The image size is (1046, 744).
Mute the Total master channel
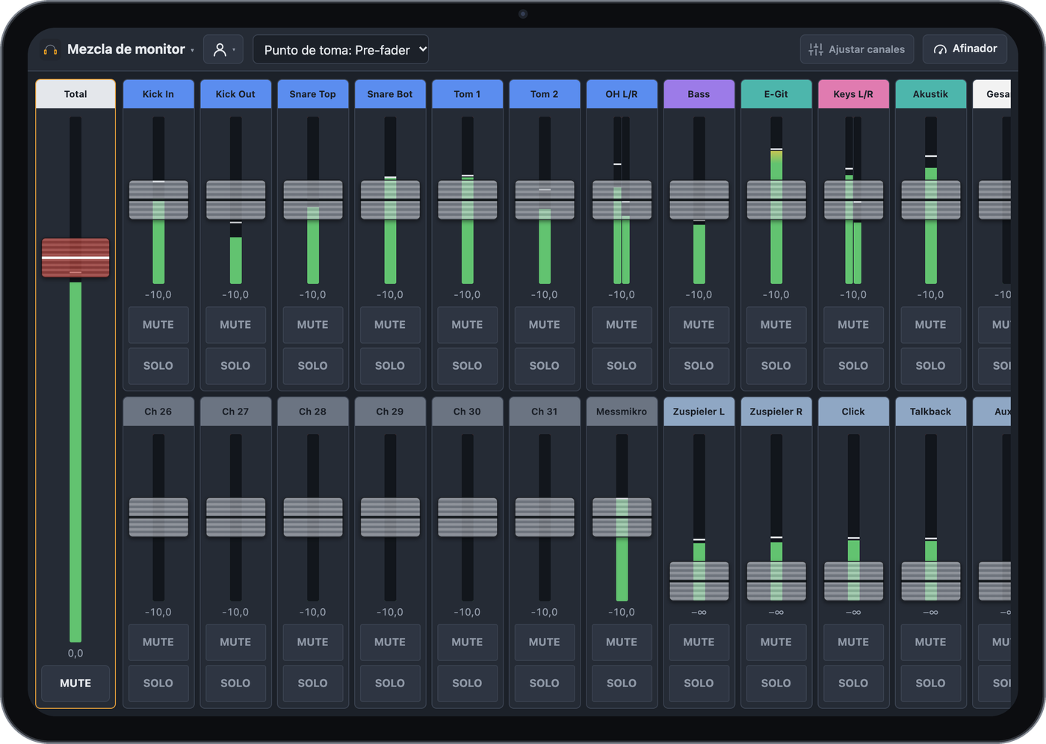point(75,683)
